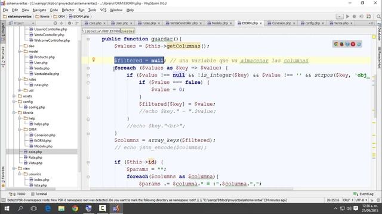Open the Structure tool window
The width and height of the screenshot is (382, 214).
click(3, 56)
